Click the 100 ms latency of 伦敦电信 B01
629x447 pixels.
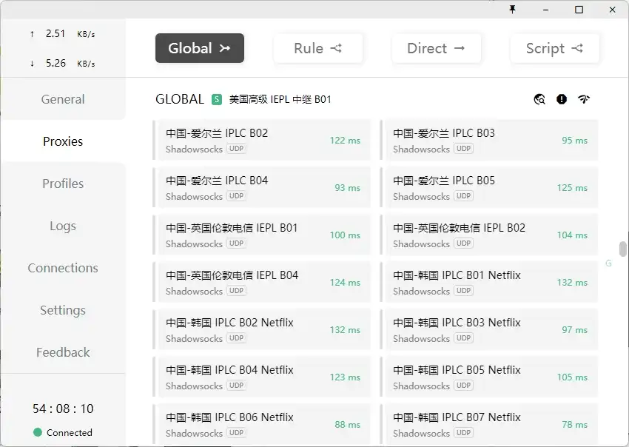click(345, 235)
